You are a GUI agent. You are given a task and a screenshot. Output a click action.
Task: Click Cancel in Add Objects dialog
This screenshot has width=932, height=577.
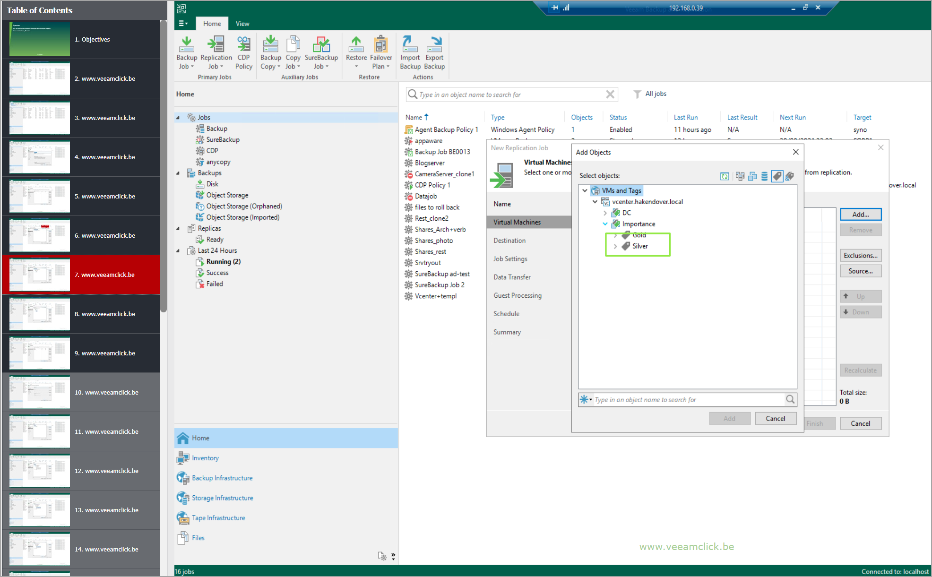[775, 418]
